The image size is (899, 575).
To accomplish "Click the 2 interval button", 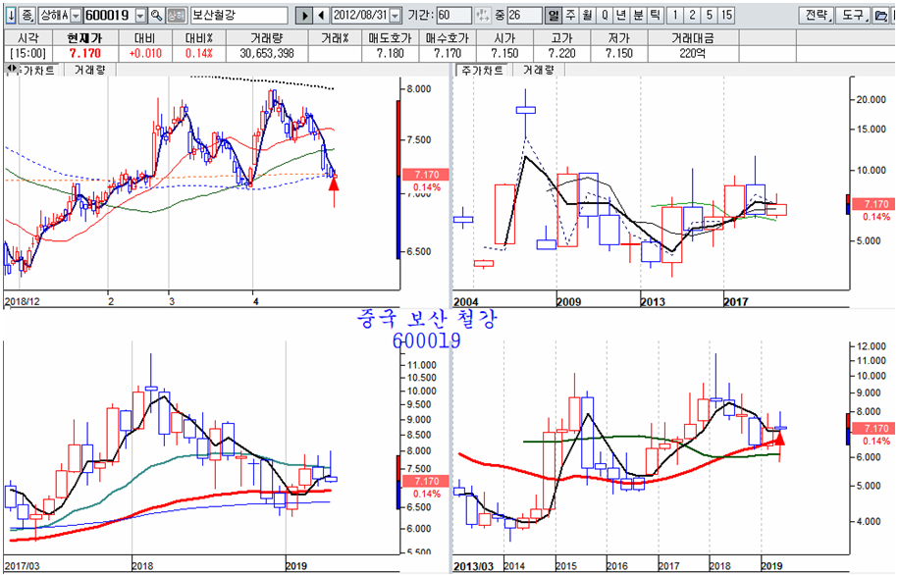I will 693,15.
